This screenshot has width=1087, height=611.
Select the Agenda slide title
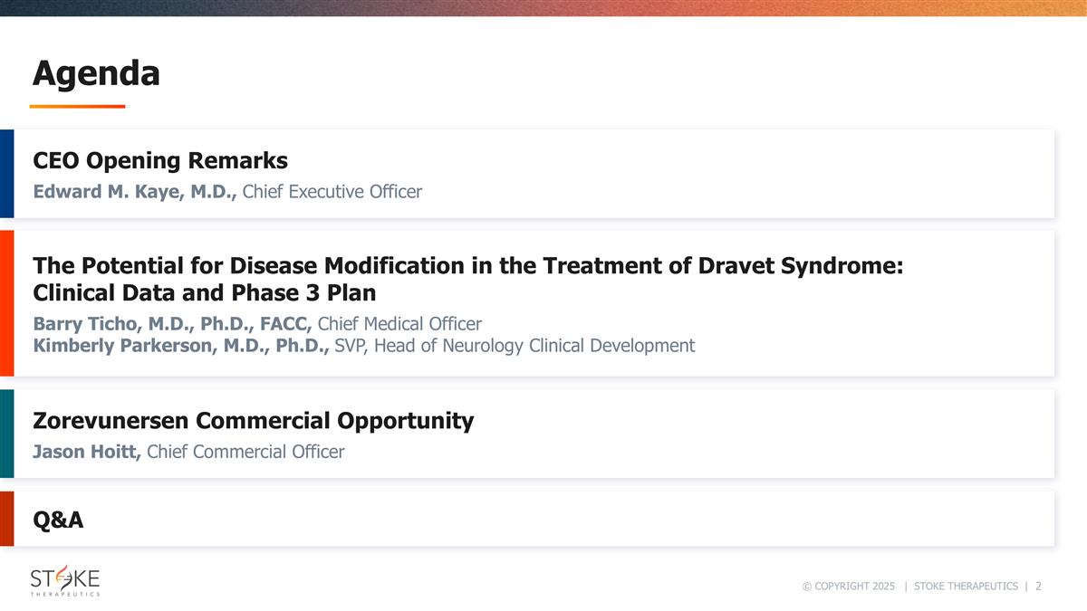[96, 73]
